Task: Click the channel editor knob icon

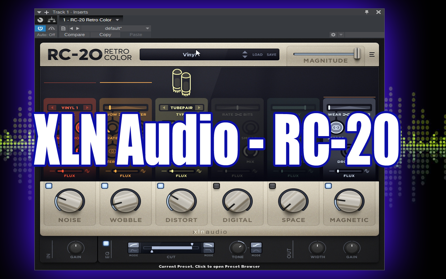Action: 40,20
